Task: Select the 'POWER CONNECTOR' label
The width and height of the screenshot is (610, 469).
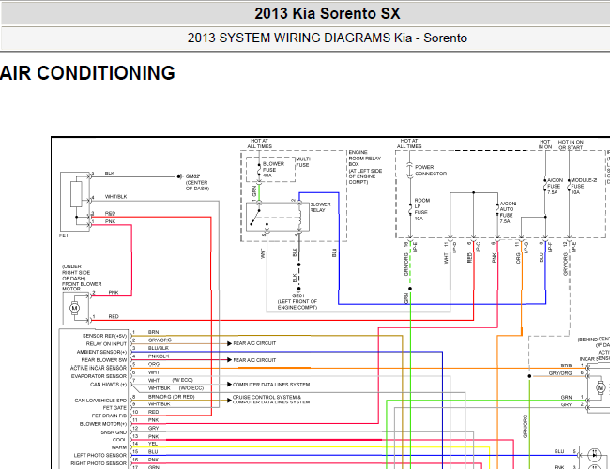Action: [x=431, y=171]
